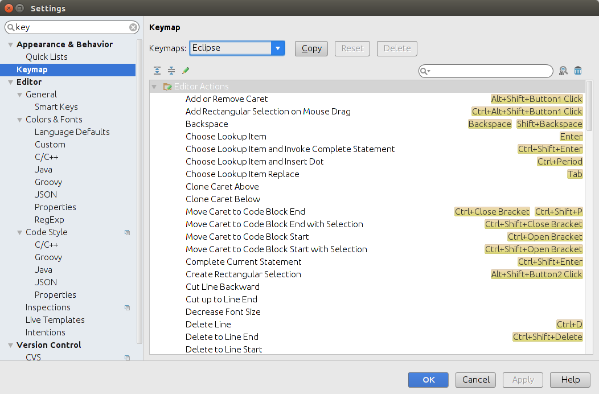
Task: Select 'Cut up to Line End' action
Action: point(221,299)
